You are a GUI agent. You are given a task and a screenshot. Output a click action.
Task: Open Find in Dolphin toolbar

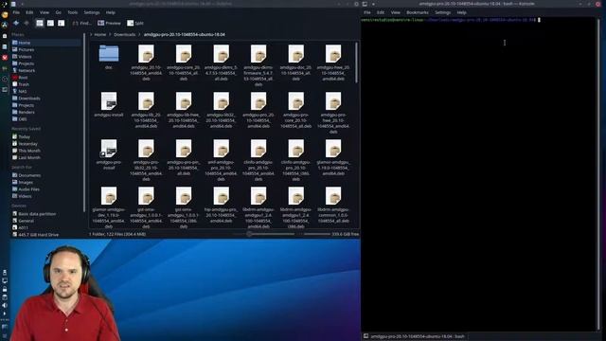point(81,23)
